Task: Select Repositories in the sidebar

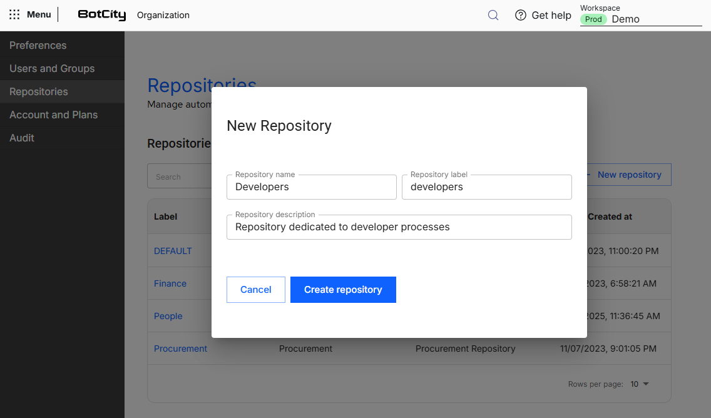Action: point(62,91)
